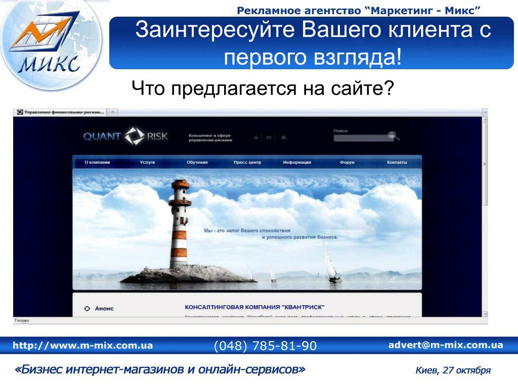Screen dimensions: 518x388
Task: Click the mail envelope icon in header
Action: pyautogui.click(x=269, y=137)
